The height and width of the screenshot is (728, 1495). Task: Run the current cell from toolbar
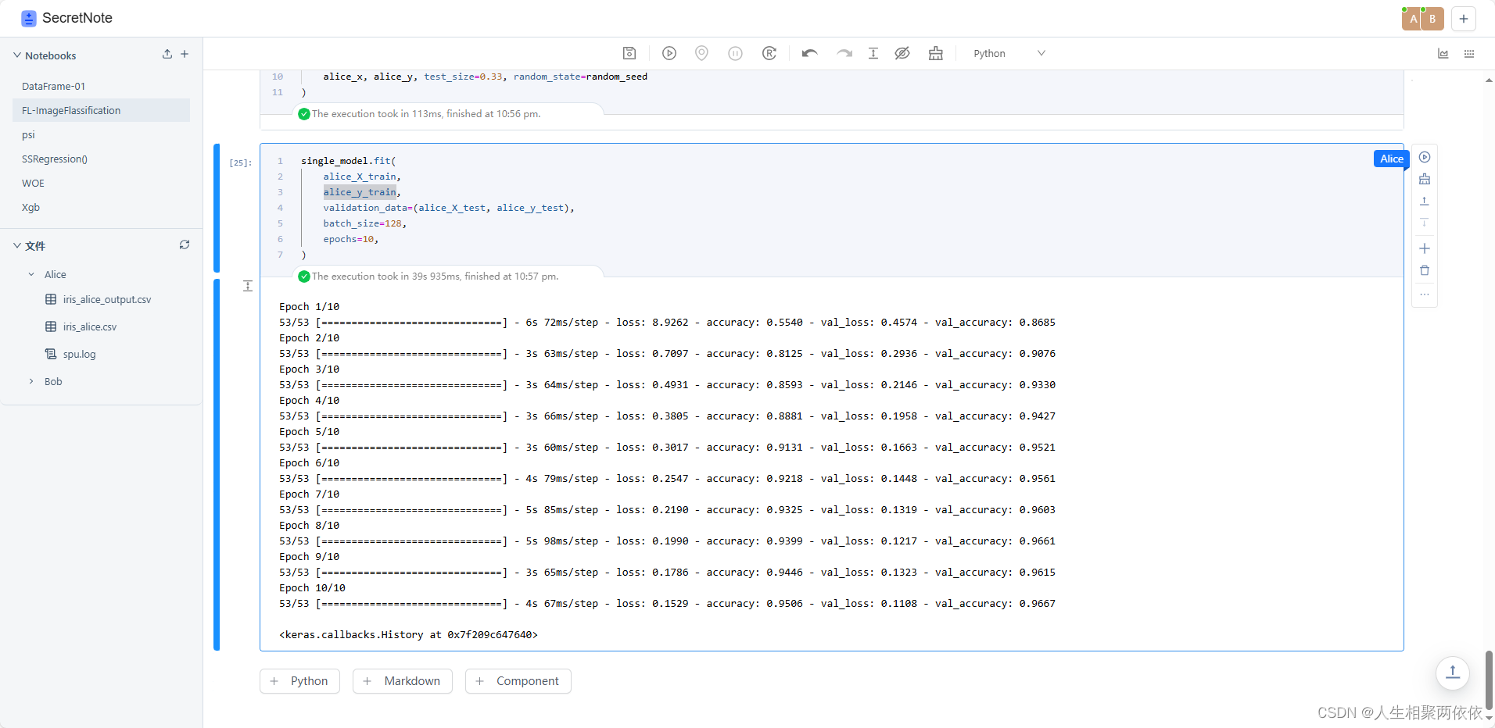pyautogui.click(x=669, y=53)
